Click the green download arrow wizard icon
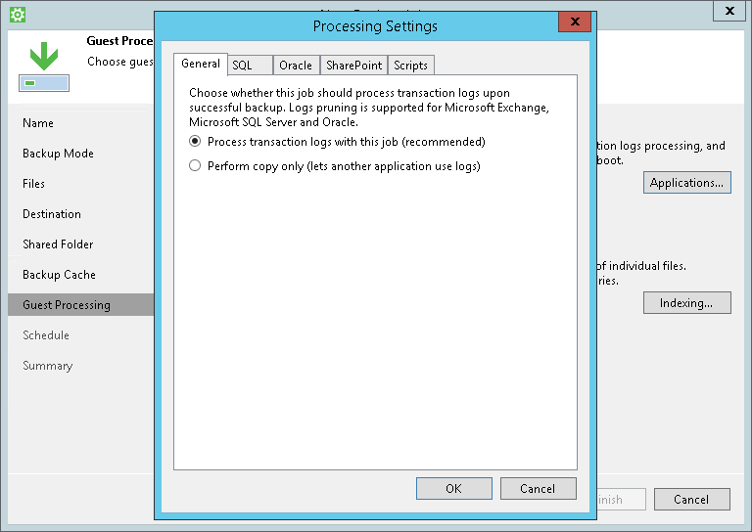The width and height of the screenshot is (752, 532). click(44, 66)
